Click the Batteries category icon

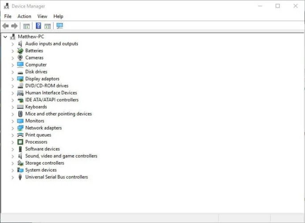20,51
